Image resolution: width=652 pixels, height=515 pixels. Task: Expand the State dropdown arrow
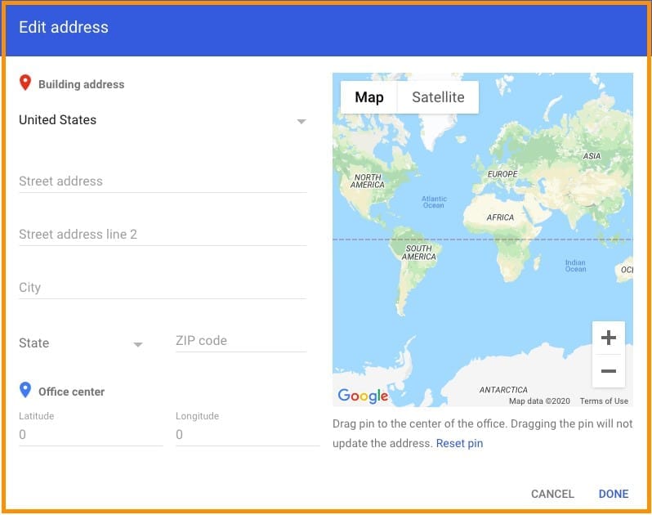(x=138, y=344)
